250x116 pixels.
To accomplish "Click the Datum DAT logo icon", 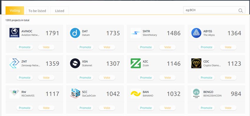I will (75, 33).
